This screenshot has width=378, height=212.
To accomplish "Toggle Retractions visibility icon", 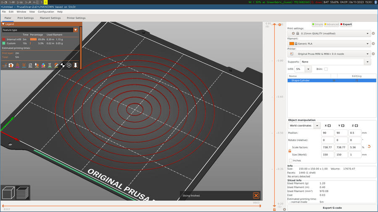I will [x=18, y=65].
